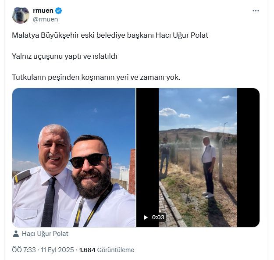Click the blue verified badge
Image resolution: width=274 pixels, height=260 pixels.
[58, 11]
